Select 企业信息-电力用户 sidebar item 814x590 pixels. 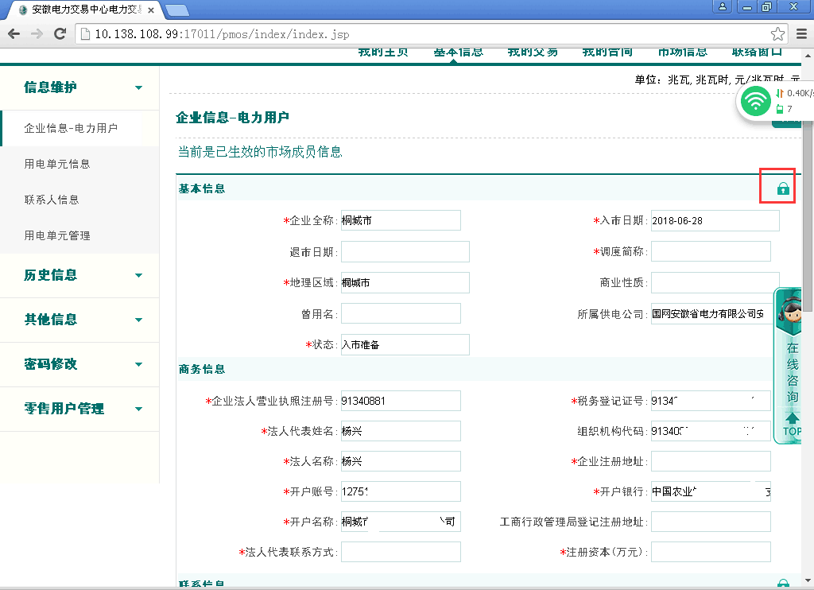click(x=71, y=128)
